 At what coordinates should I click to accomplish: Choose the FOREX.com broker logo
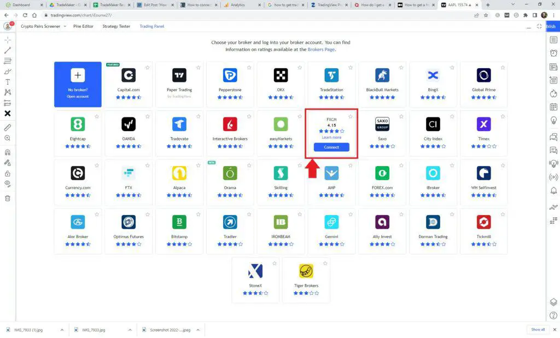pos(382,173)
